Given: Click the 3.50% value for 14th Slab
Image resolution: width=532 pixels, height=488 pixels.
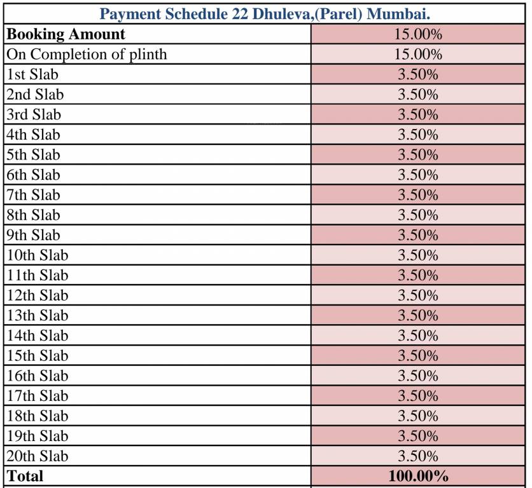Looking at the screenshot, I should tap(418, 335).
